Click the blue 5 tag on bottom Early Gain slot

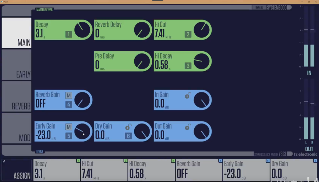268,161
